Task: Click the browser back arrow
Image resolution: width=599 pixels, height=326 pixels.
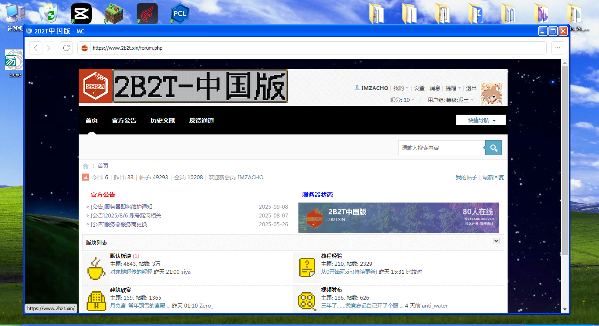Action: [x=36, y=48]
